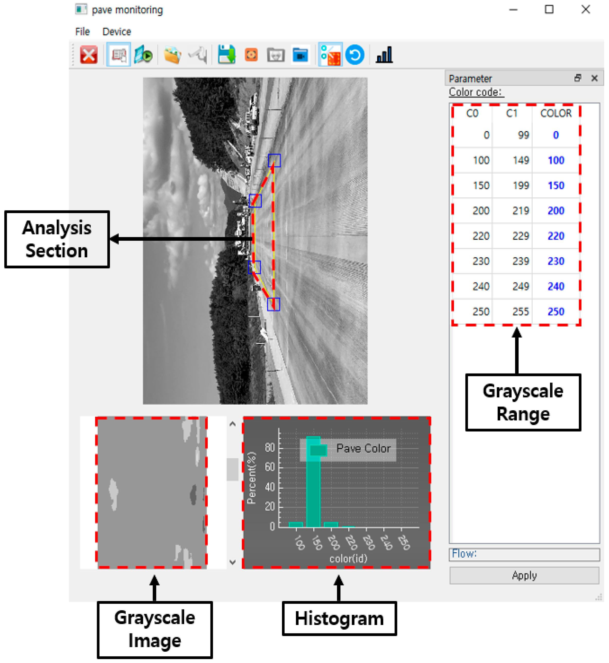Open the Device menu

(x=117, y=32)
